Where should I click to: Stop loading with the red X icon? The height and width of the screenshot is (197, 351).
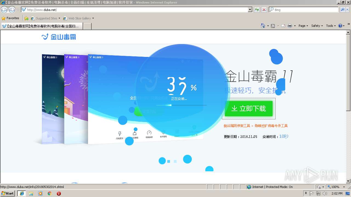pos(264,10)
